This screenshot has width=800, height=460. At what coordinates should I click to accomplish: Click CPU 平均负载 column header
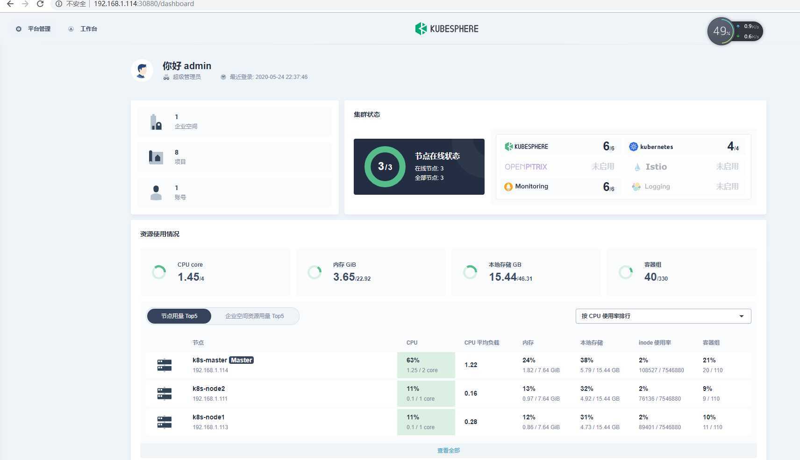coord(482,343)
